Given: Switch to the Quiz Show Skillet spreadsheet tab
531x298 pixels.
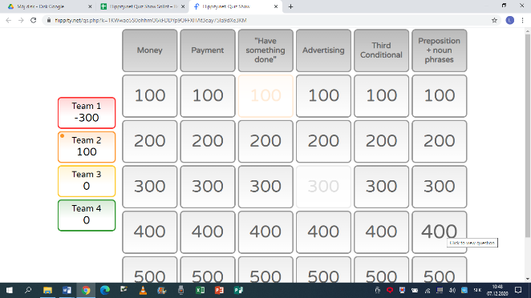Looking at the screenshot, I should 142,6.
